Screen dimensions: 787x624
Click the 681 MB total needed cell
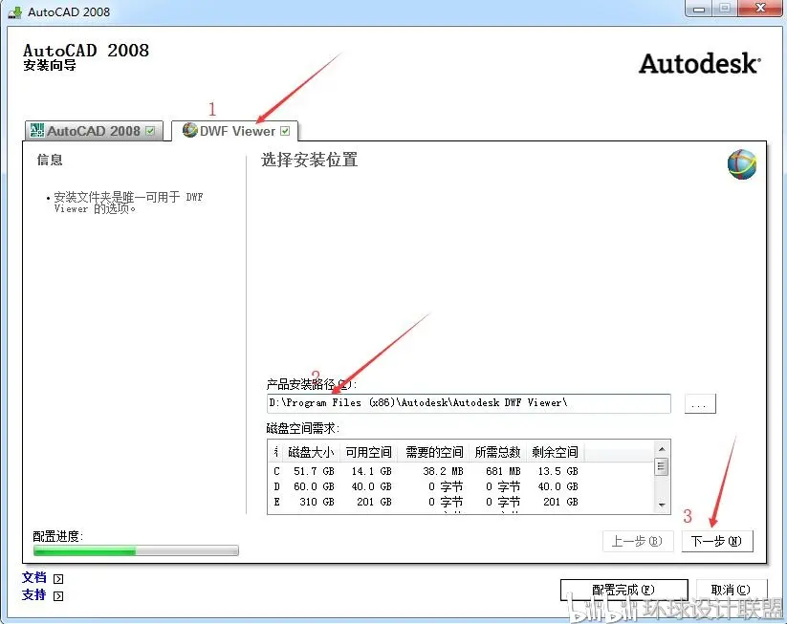point(503,471)
